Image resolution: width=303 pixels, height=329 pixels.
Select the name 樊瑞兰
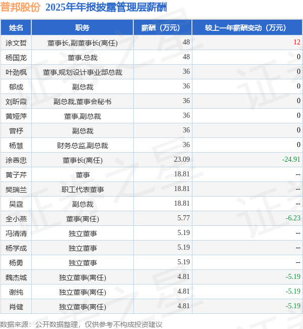[x=16, y=190]
